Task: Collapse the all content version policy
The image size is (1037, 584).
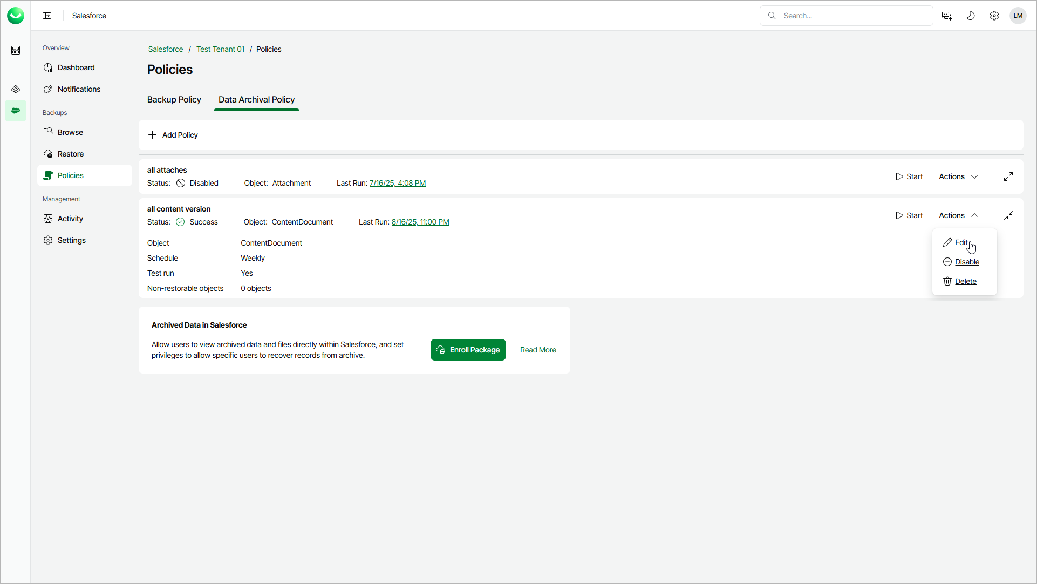Action: click(1008, 215)
